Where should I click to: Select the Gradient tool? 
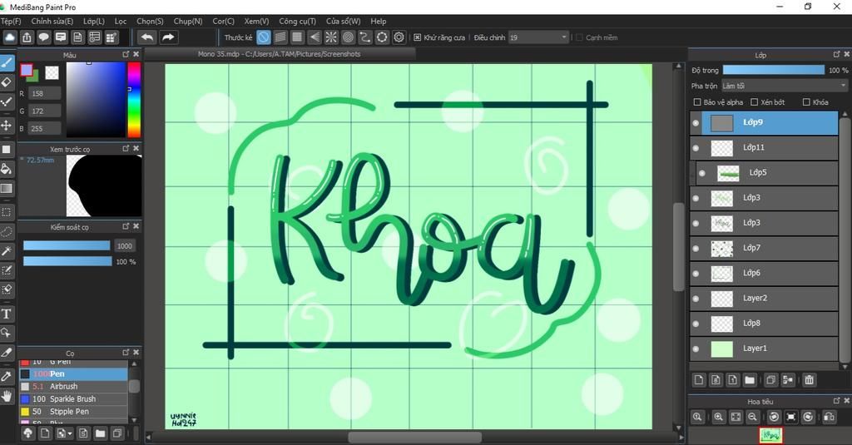coord(7,189)
